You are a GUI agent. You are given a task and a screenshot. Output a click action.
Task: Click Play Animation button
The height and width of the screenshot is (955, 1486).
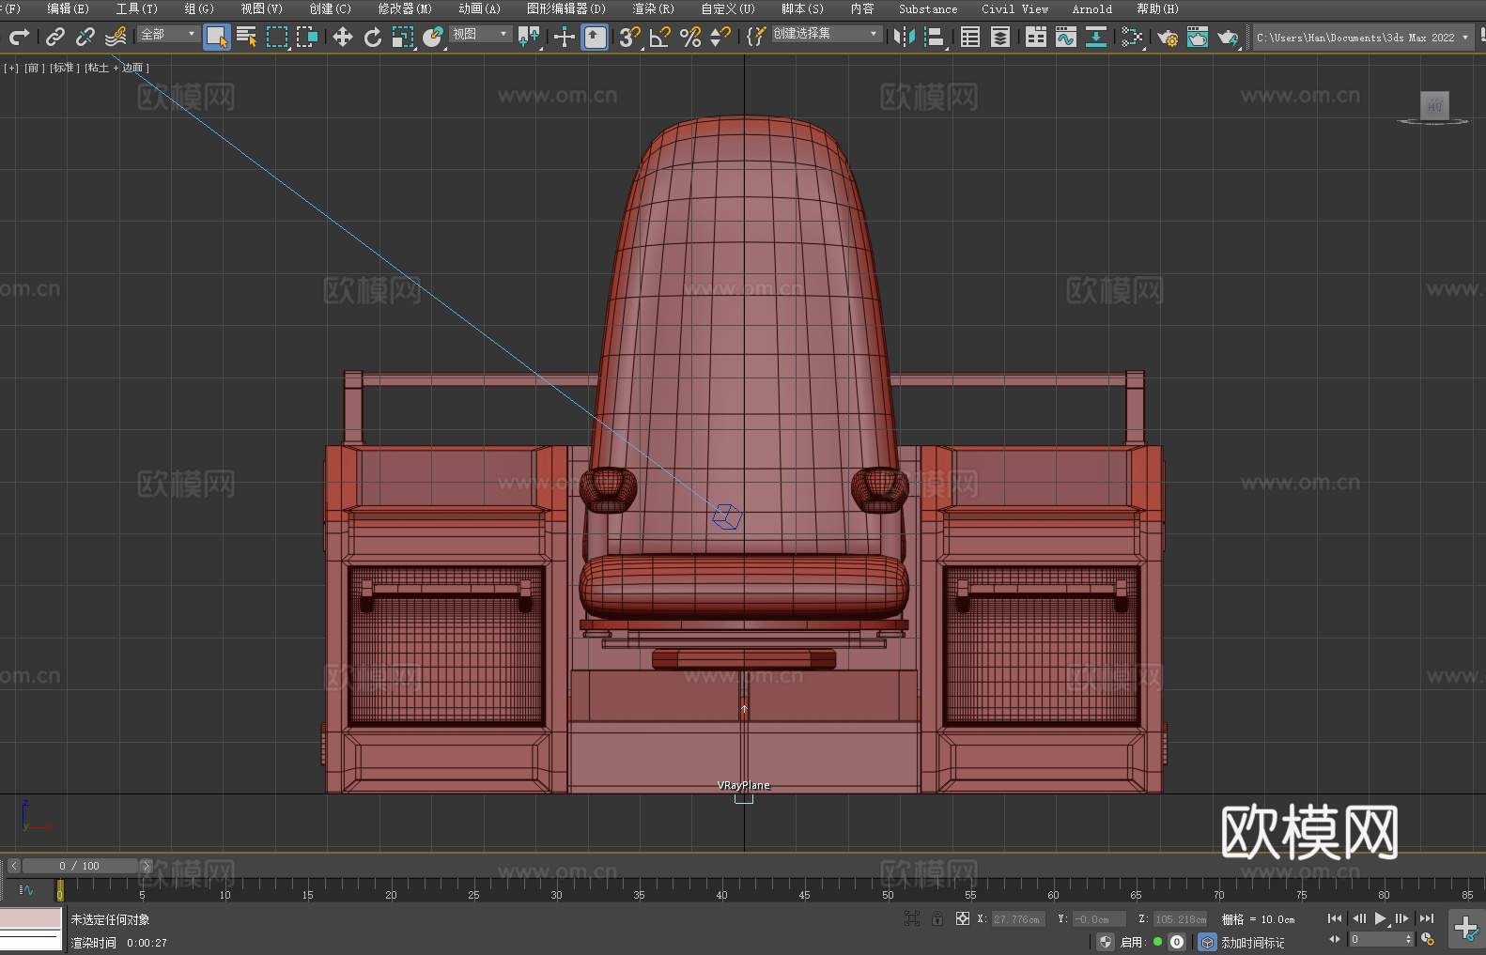[x=1380, y=918]
